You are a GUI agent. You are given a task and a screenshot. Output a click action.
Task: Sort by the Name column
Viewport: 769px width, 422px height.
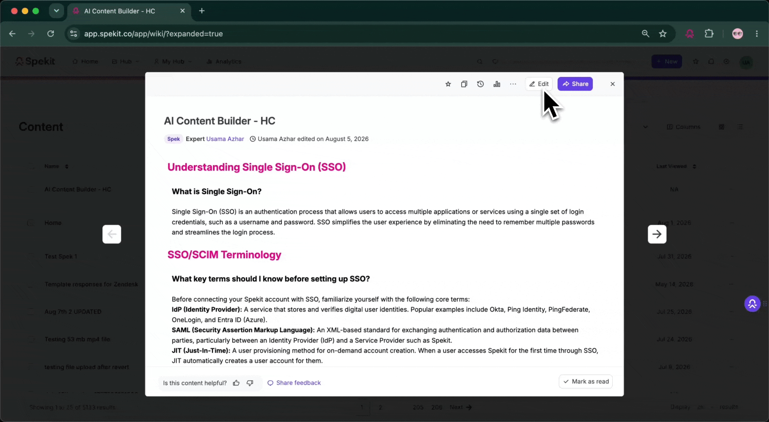click(56, 166)
